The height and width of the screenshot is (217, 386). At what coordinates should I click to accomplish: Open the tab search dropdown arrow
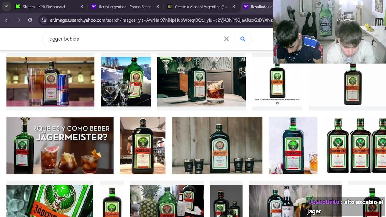click(6, 6)
